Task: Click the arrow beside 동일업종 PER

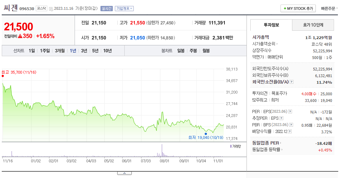Action: (280, 143)
